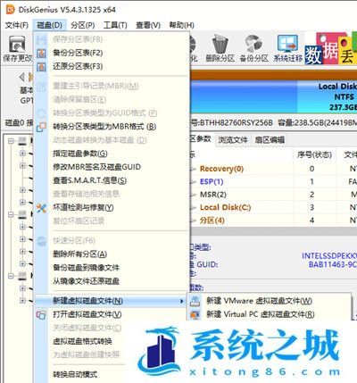Open 查看S.M.A.R.T.信息(S)
The width and height of the screenshot is (357, 383).
click(112, 181)
